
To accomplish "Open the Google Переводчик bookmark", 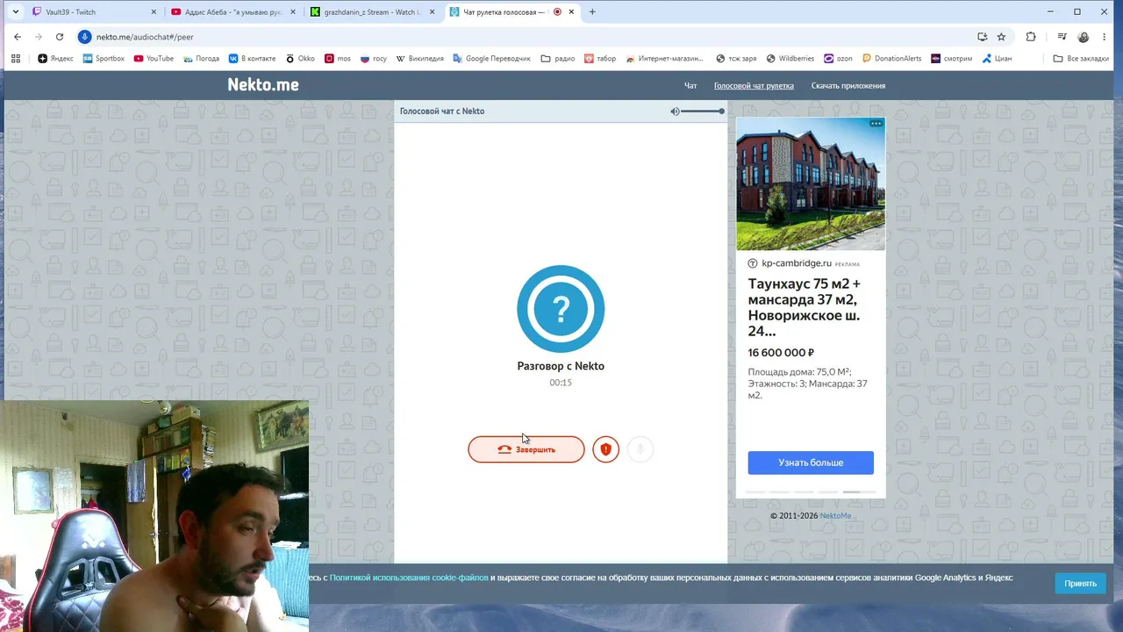I will [491, 59].
